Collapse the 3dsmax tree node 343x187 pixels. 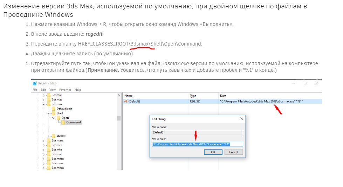click(x=43, y=104)
